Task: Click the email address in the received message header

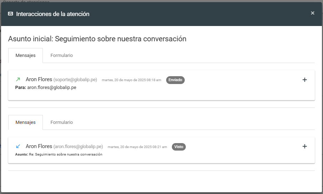Action: tap(78, 147)
